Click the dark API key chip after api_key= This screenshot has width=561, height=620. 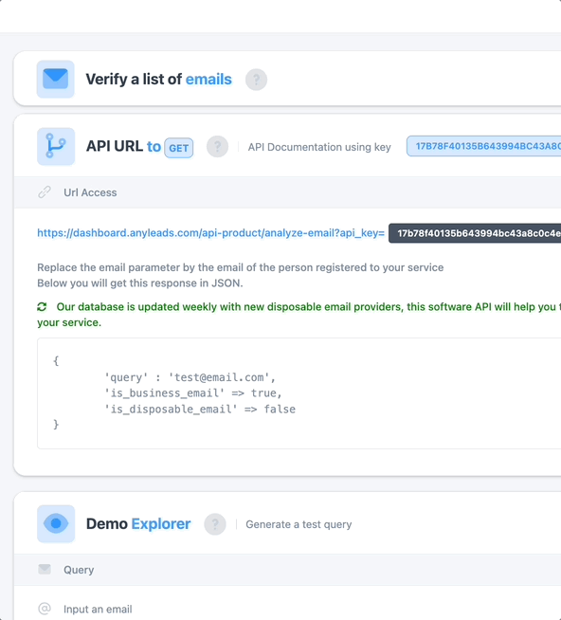[475, 233]
